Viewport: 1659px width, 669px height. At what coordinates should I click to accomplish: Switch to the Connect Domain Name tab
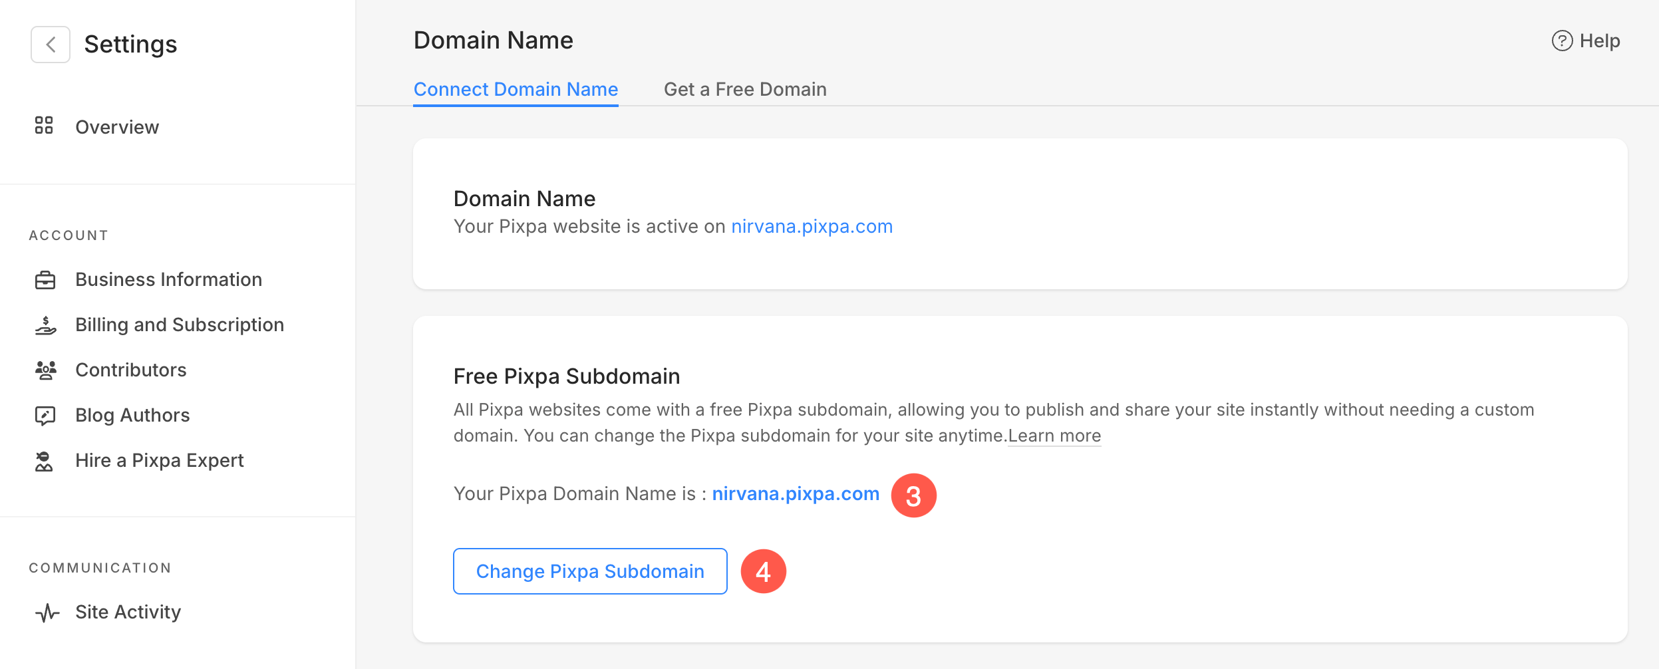pyautogui.click(x=516, y=89)
